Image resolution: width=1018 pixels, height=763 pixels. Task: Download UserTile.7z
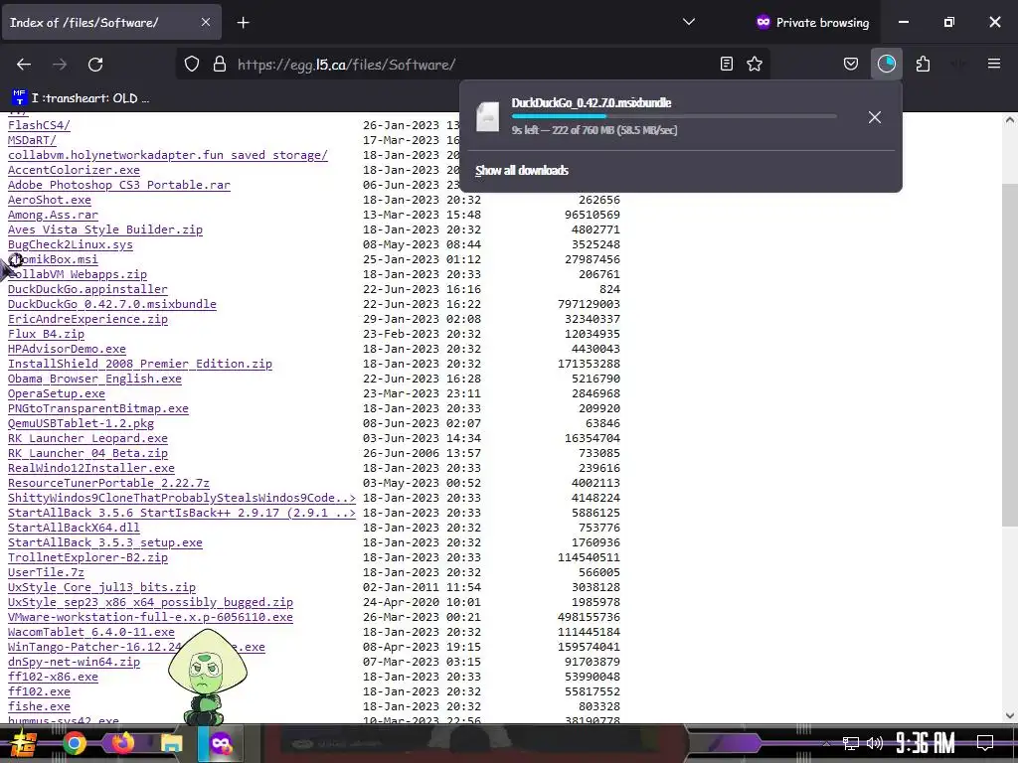46,573
